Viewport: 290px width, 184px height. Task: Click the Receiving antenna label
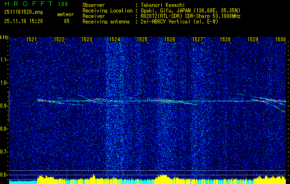click(x=106, y=22)
